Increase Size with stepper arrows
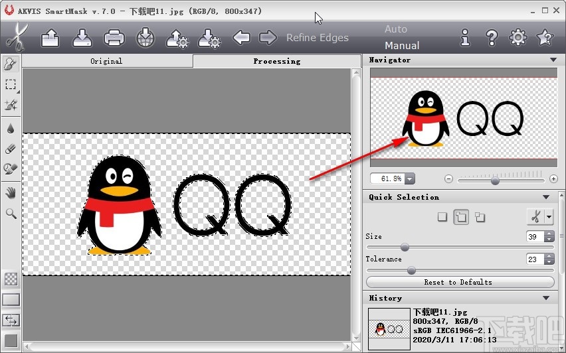This screenshot has width=566, height=353. 549,234
